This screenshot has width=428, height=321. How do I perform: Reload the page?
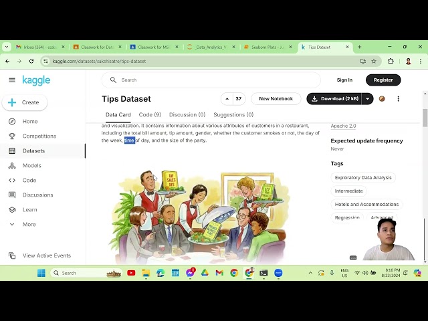(31, 62)
